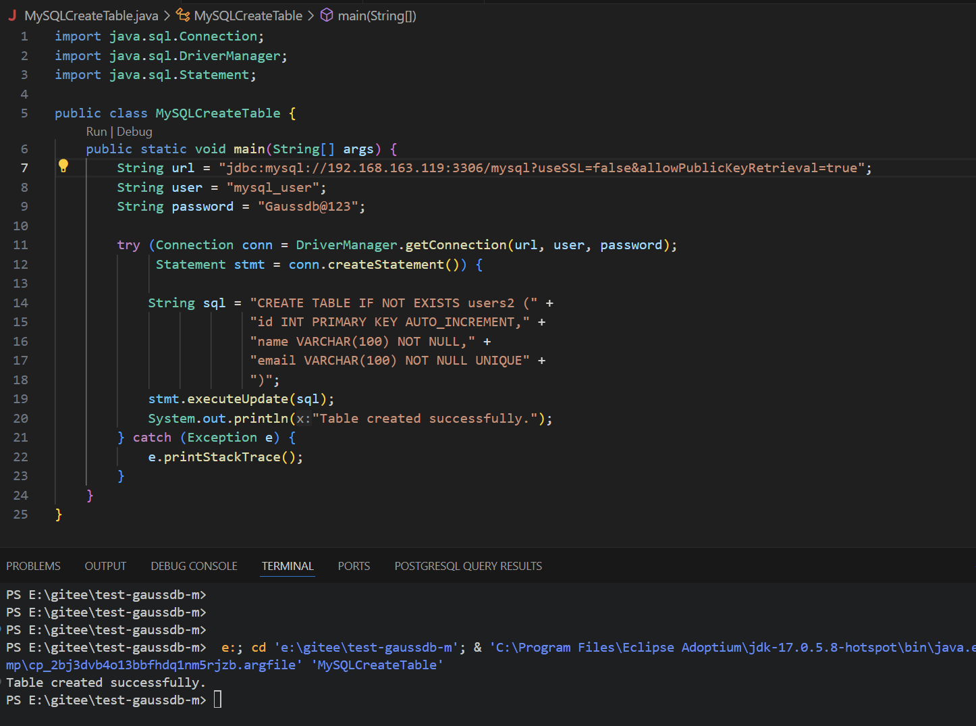Screen dimensions: 976x726
Task: Switch to the OUTPUT panel tab
Action: pos(105,566)
